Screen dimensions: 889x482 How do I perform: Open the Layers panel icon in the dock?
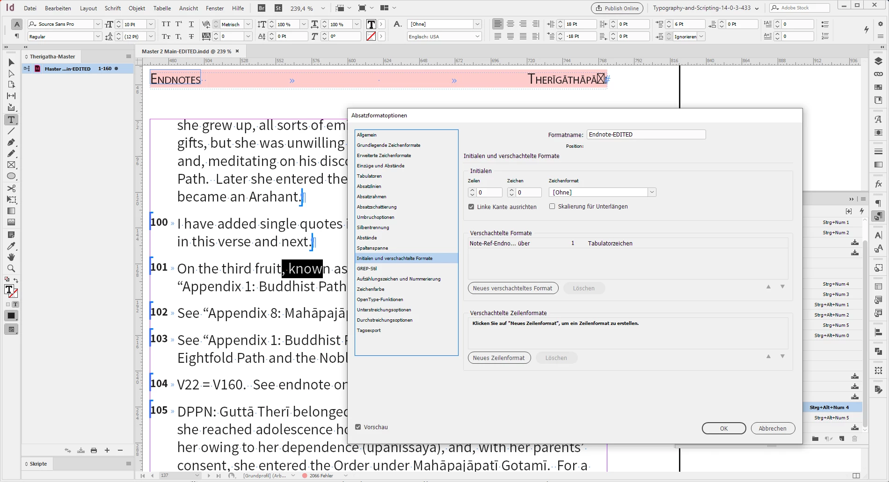click(878, 62)
